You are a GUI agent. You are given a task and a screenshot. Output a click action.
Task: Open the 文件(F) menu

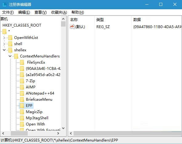(x=8, y=12)
